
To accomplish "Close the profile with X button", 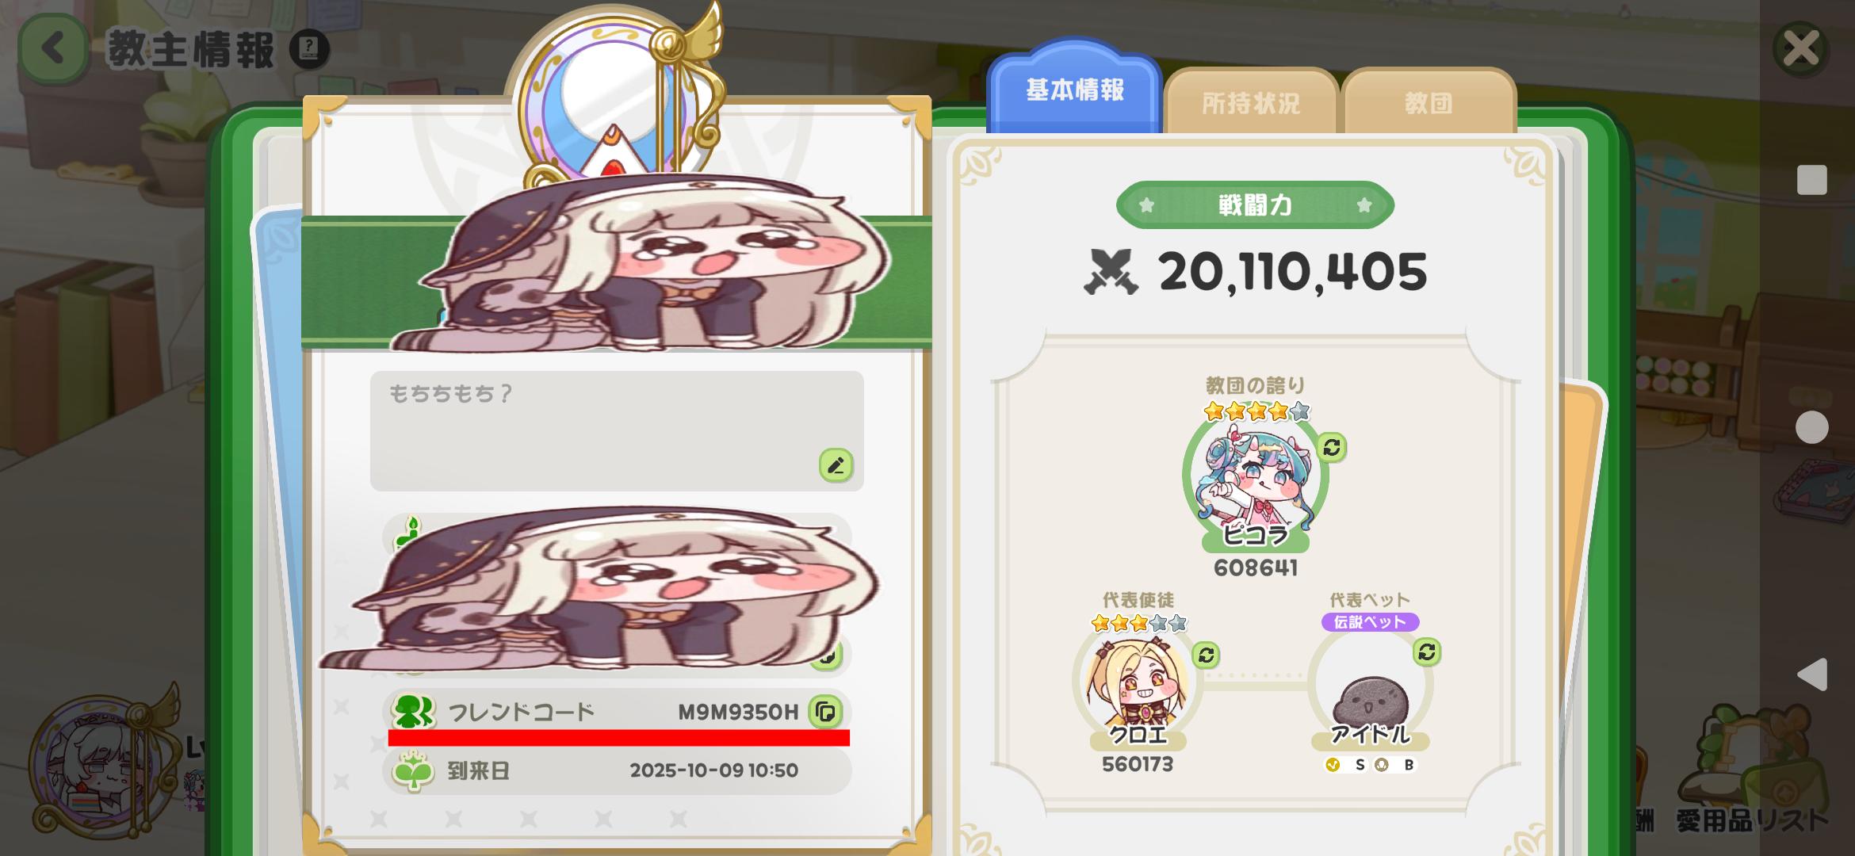I will click(x=1800, y=48).
